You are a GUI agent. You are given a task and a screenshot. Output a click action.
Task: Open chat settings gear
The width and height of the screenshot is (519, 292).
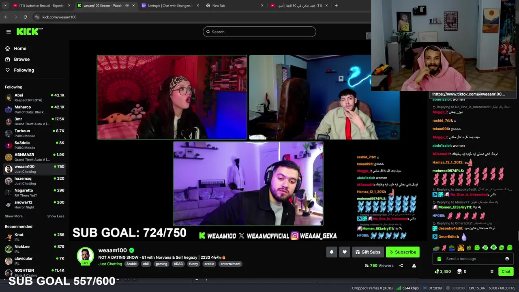click(x=492, y=271)
